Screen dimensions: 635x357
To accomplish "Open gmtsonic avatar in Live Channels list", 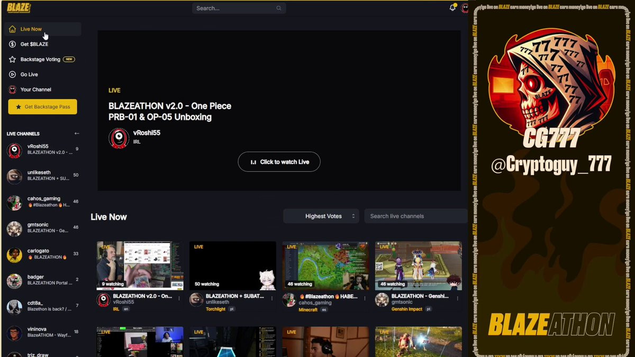I will pos(14,228).
